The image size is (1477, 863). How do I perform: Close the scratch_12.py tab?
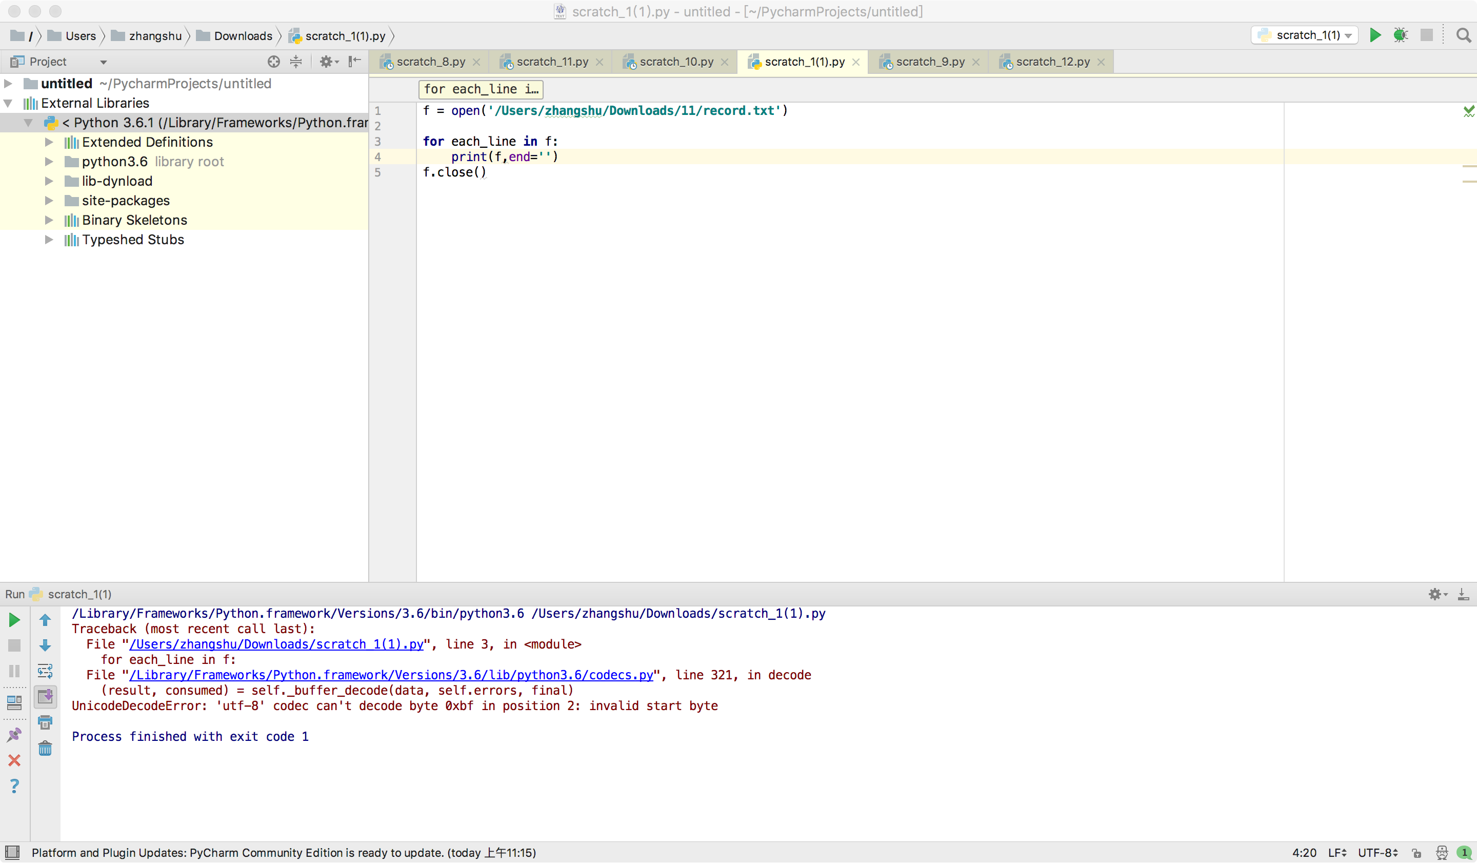point(1101,62)
